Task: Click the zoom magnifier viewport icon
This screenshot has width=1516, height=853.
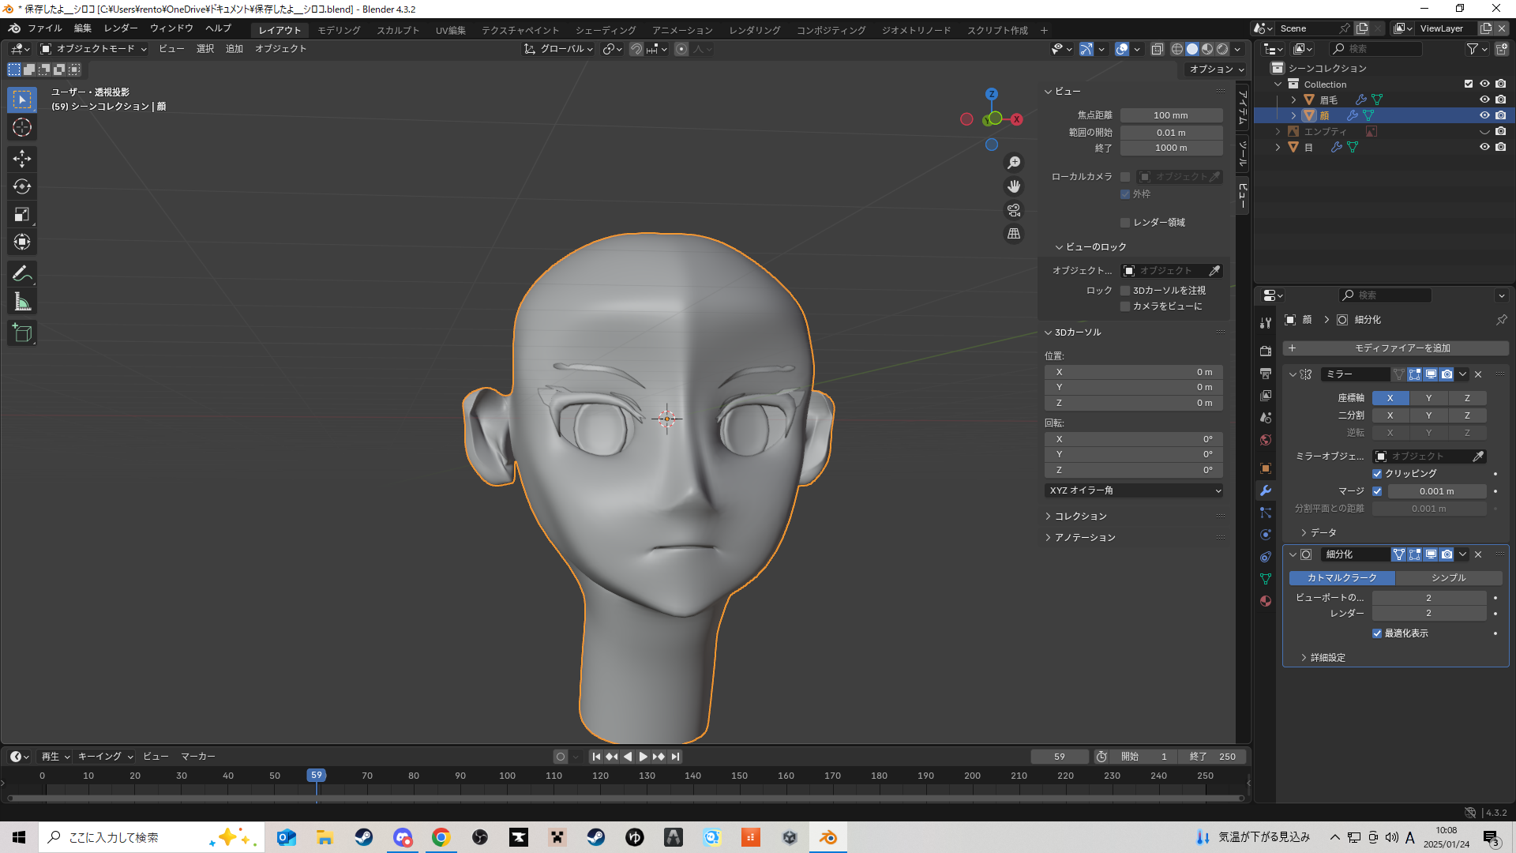Action: point(1014,163)
